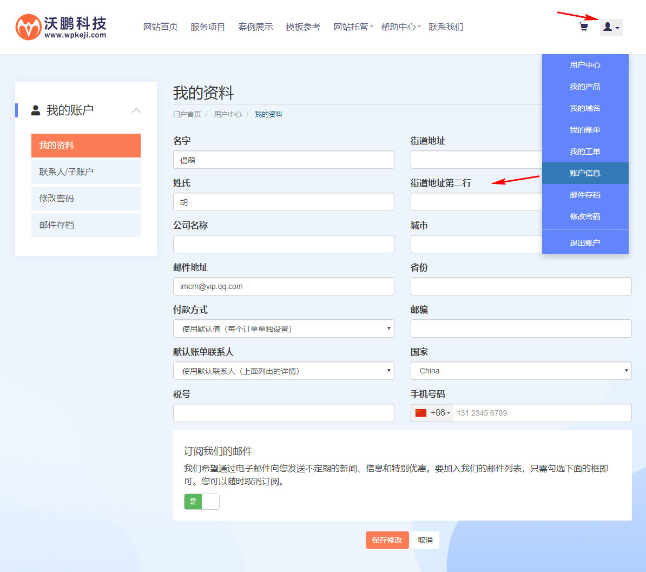The image size is (646, 572).
Task: Expand the 网站托管 nav menu
Action: 353,27
